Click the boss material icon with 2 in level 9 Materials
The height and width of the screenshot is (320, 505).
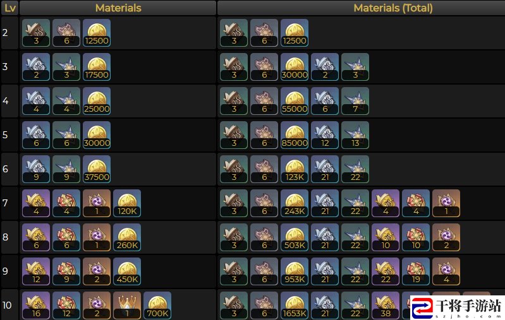coord(97,271)
